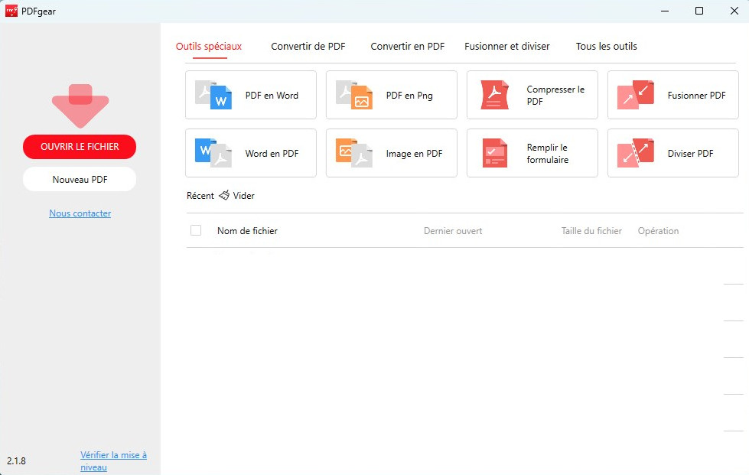Launch the Remplir le formulaire tool
This screenshot has height=475, width=749.
click(532, 153)
